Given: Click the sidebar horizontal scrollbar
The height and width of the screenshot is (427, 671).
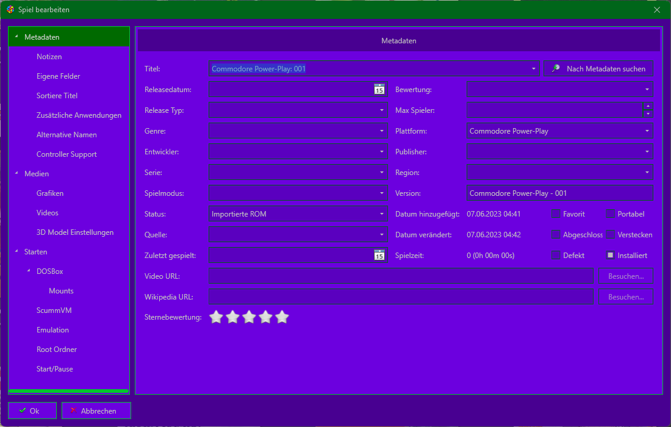Looking at the screenshot, I should tap(68, 390).
